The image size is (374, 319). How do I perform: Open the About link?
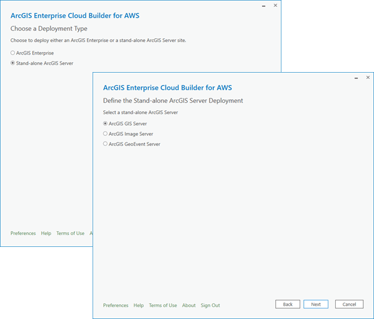point(189,305)
